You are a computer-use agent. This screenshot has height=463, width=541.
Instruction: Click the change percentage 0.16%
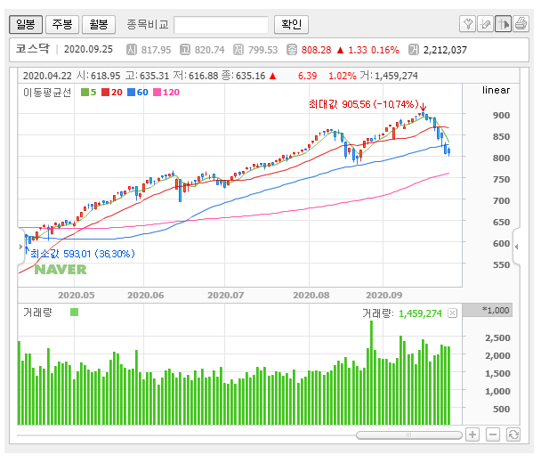tap(385, 50)
